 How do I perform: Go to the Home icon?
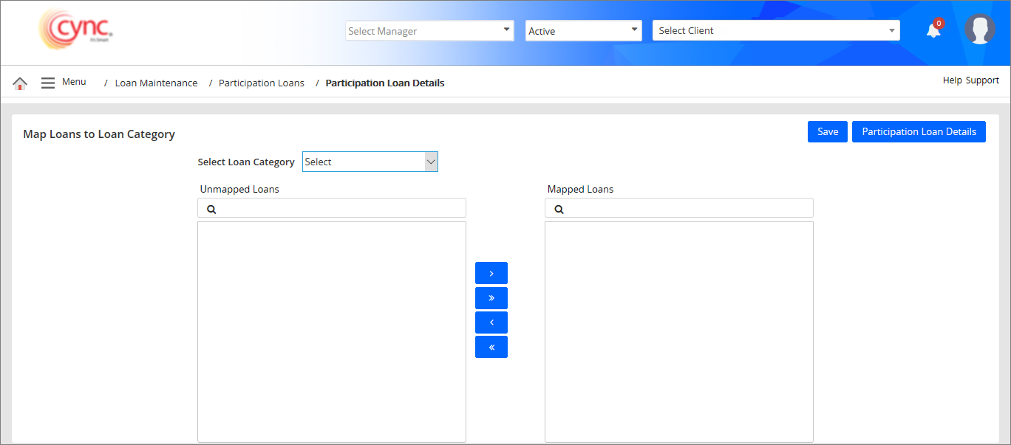pos(20,83)
